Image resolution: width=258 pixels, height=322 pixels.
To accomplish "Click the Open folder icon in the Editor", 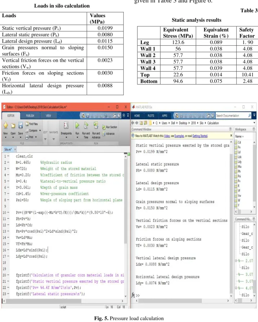I will tap(13, 125).
